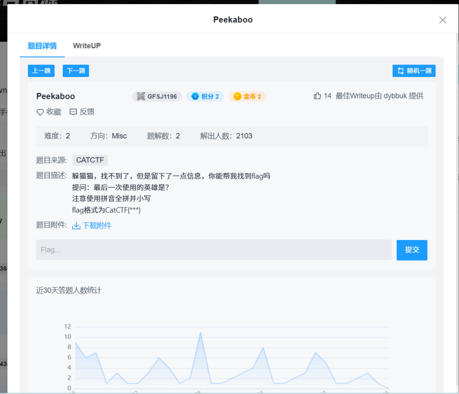Click the thumbs-up like icon
Viewport: 459px width, 394px height.
coord(317,96)
